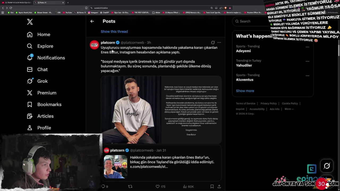340x191 pixels.
Task: Open platcorn profile avatar on the post
Action: click(x=94, y=45)
